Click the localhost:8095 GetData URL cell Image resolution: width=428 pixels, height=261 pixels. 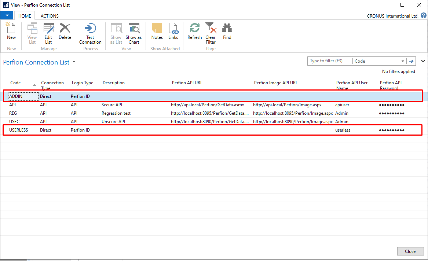[x=210, y=113]
